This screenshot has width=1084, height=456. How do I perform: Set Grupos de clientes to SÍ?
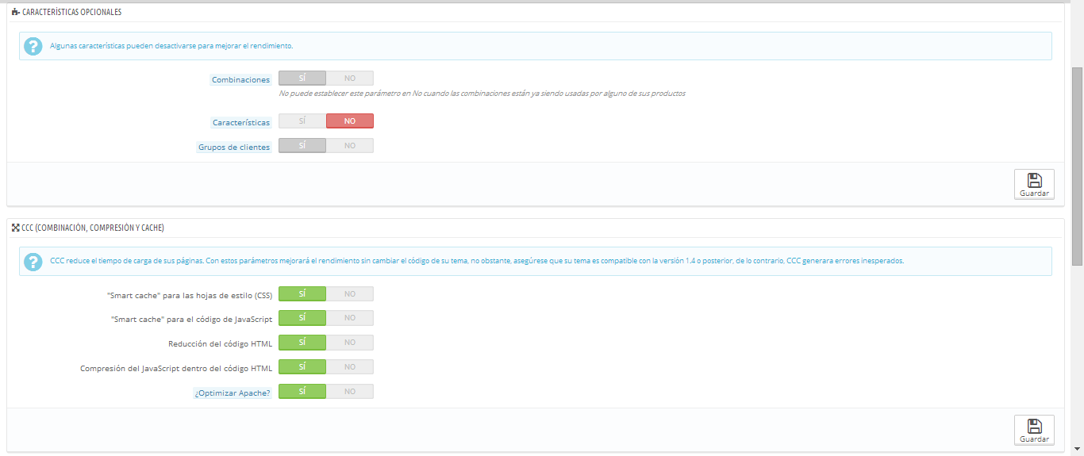click(302, 146)
